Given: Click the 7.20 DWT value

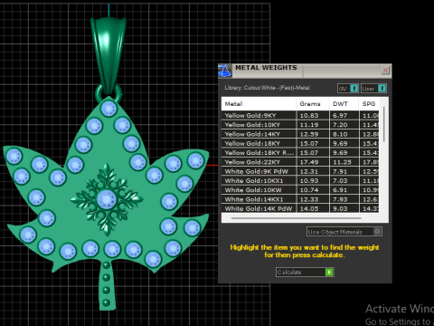Looking at the screenshot, I should 340,125.
